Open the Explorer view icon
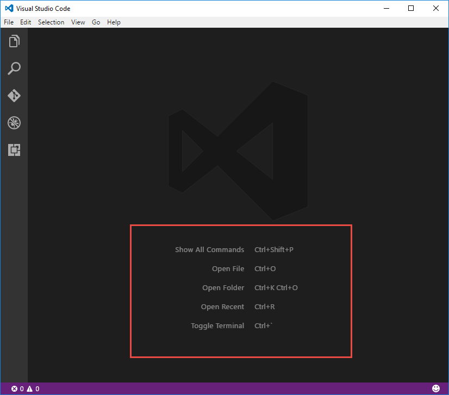449x395 pixels. (x=14, y=41)
